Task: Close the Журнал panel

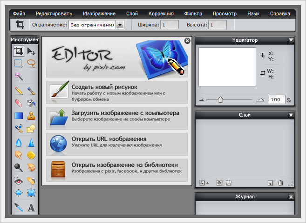Action: pos(291,197)
